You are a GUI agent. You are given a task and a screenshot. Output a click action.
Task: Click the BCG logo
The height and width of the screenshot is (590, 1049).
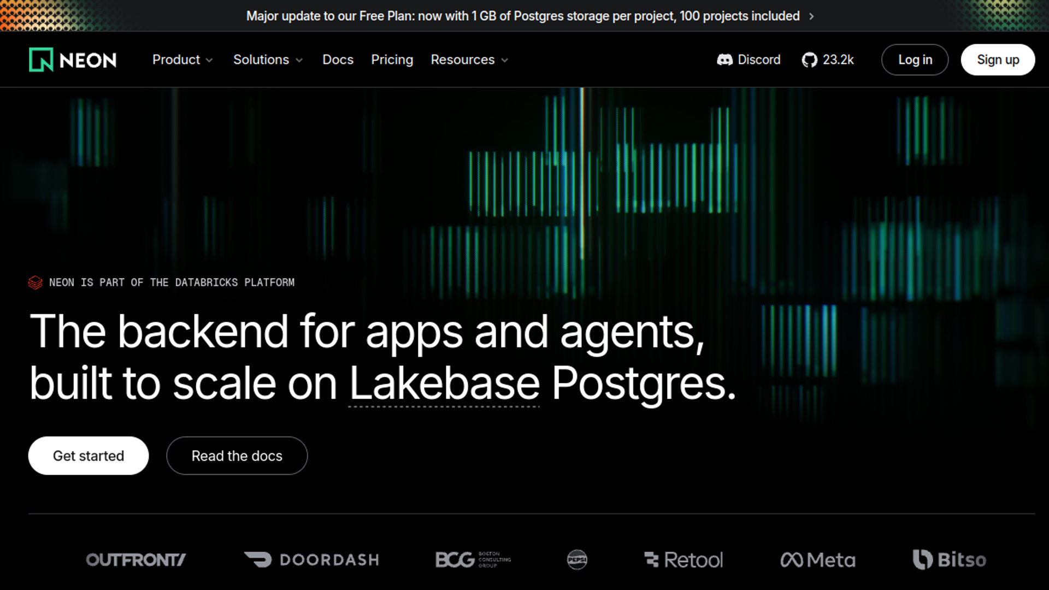pyautogui.click(x=473, y=559)
